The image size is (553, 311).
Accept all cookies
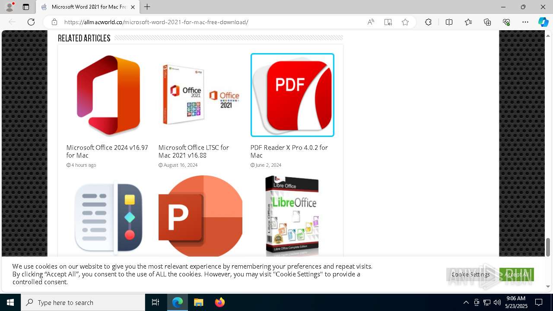(517, 274)
